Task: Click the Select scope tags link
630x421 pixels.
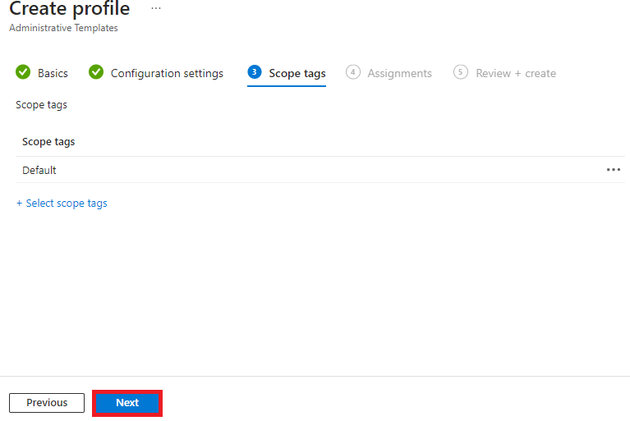Action: pos(62,203)
